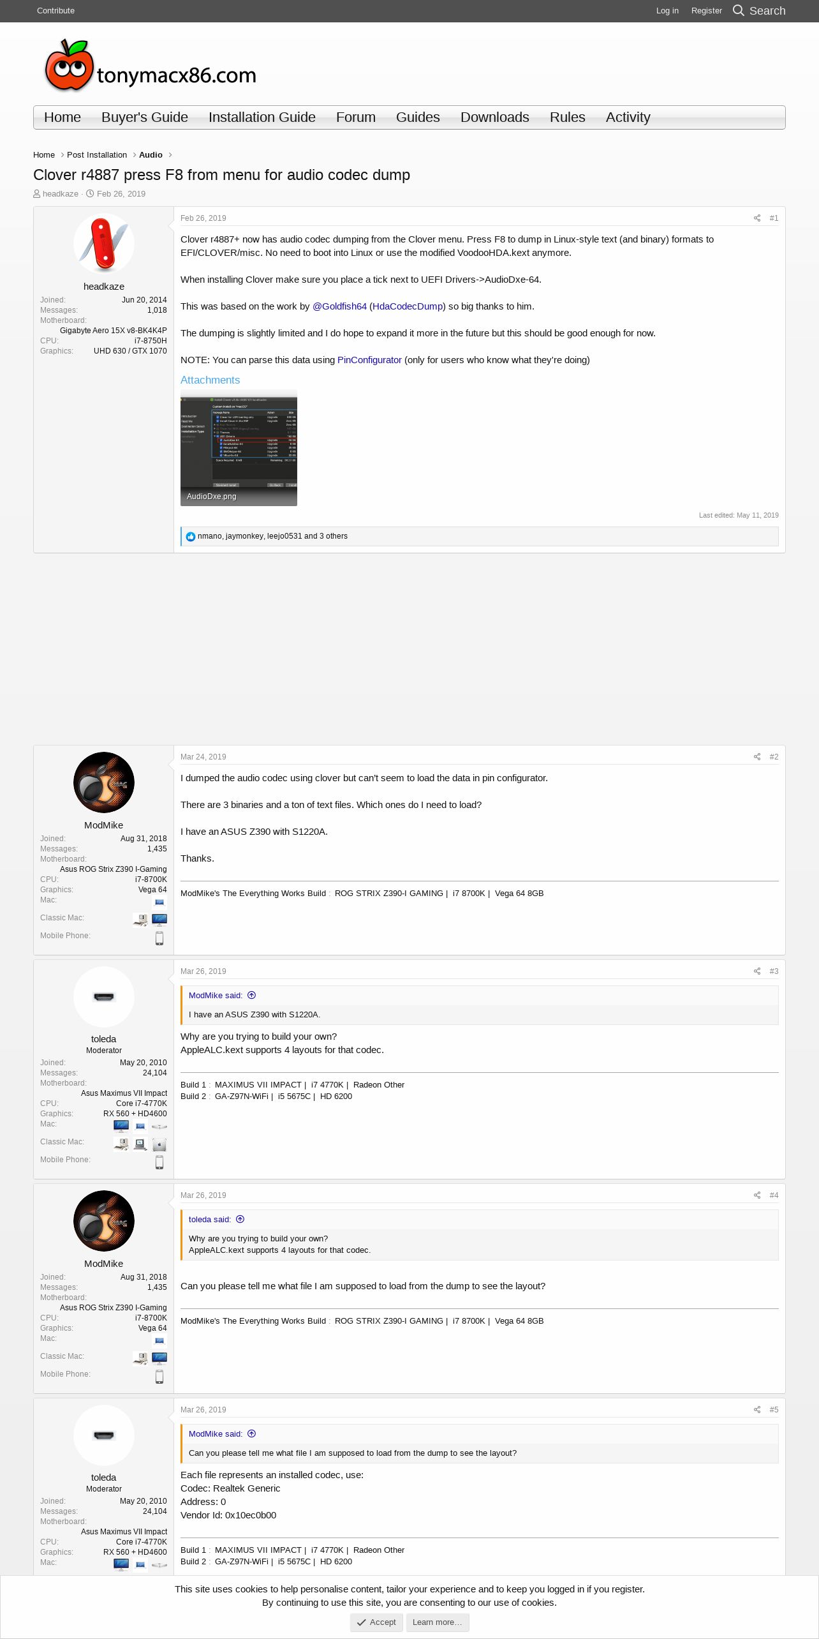The height and width of the screenshot is (1639, 819).
Task: Open the HdaCodecDump link
Action: pyautogui.click(x=408, y=306)
